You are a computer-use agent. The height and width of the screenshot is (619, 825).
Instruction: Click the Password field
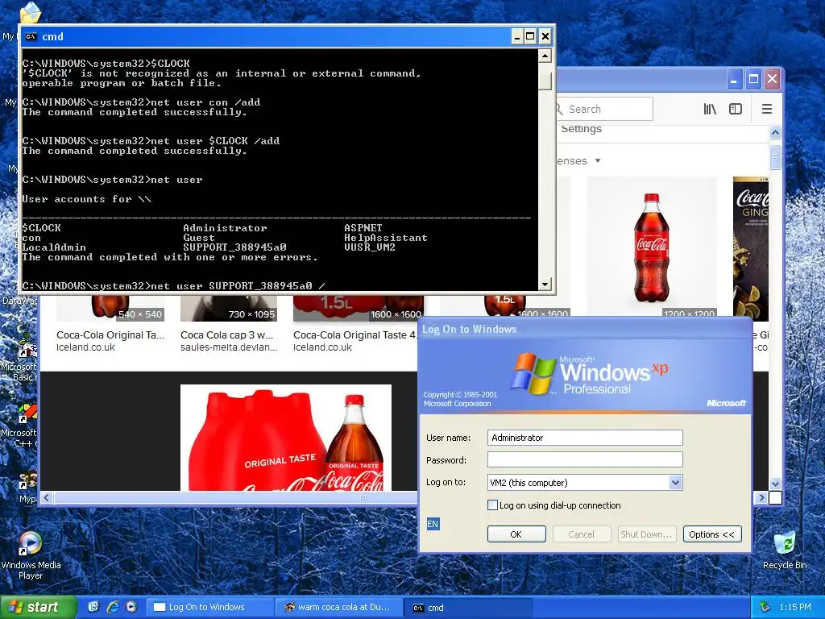coord(585,459)
